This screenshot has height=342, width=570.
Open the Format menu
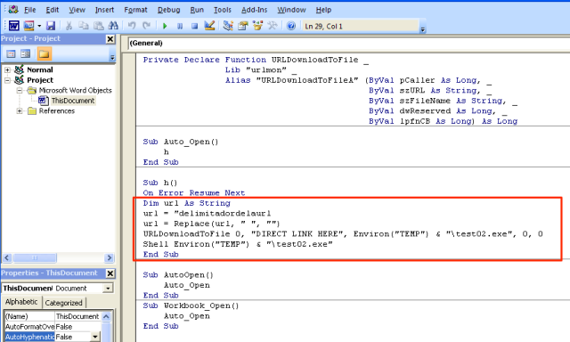click(135, 10)
